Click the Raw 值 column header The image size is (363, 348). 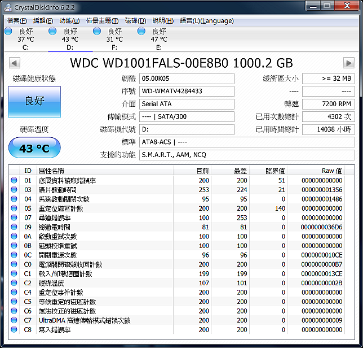click(316, 171)
